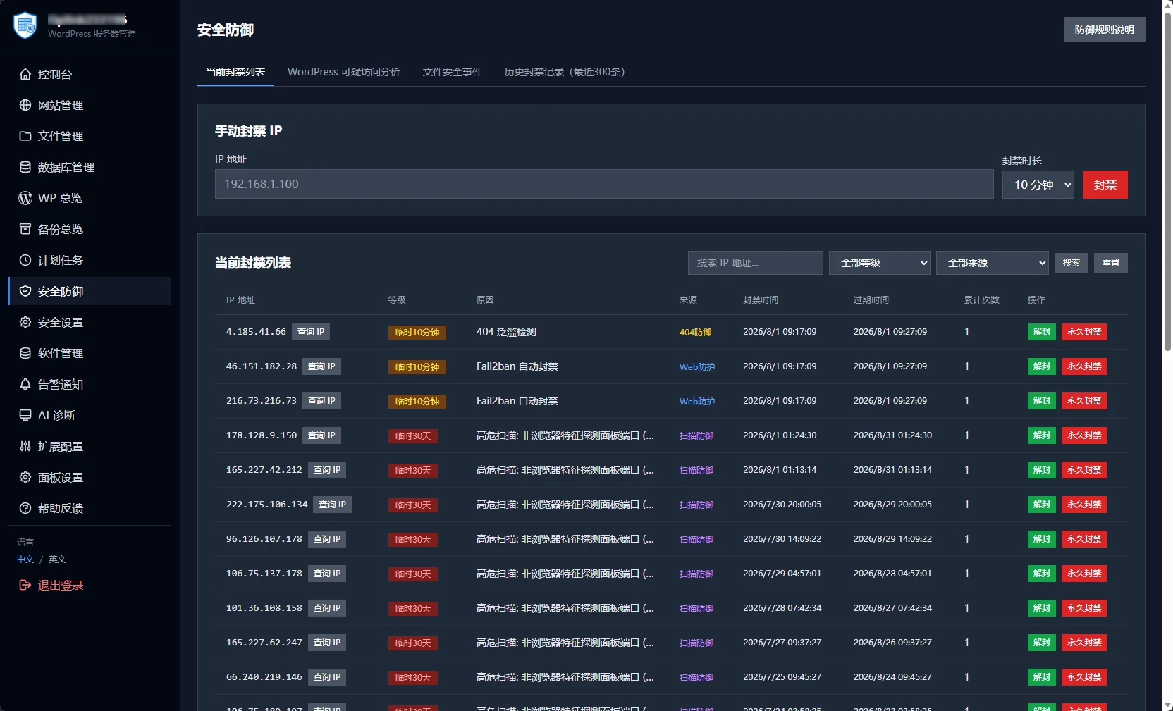This screenshot has height=711, width=1173.
Task: Click the 告警通知 bell icon
Action: point(25,384)
